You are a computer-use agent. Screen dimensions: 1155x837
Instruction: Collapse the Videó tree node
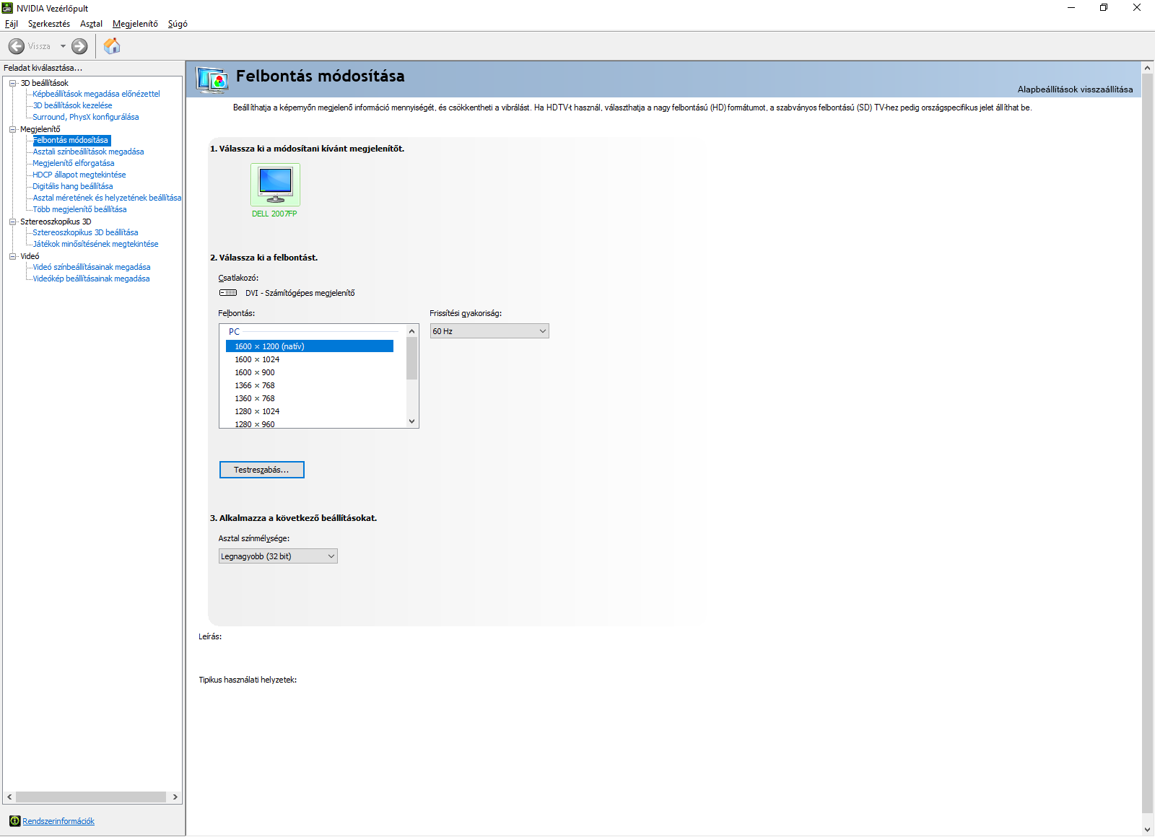pos(12,256)
